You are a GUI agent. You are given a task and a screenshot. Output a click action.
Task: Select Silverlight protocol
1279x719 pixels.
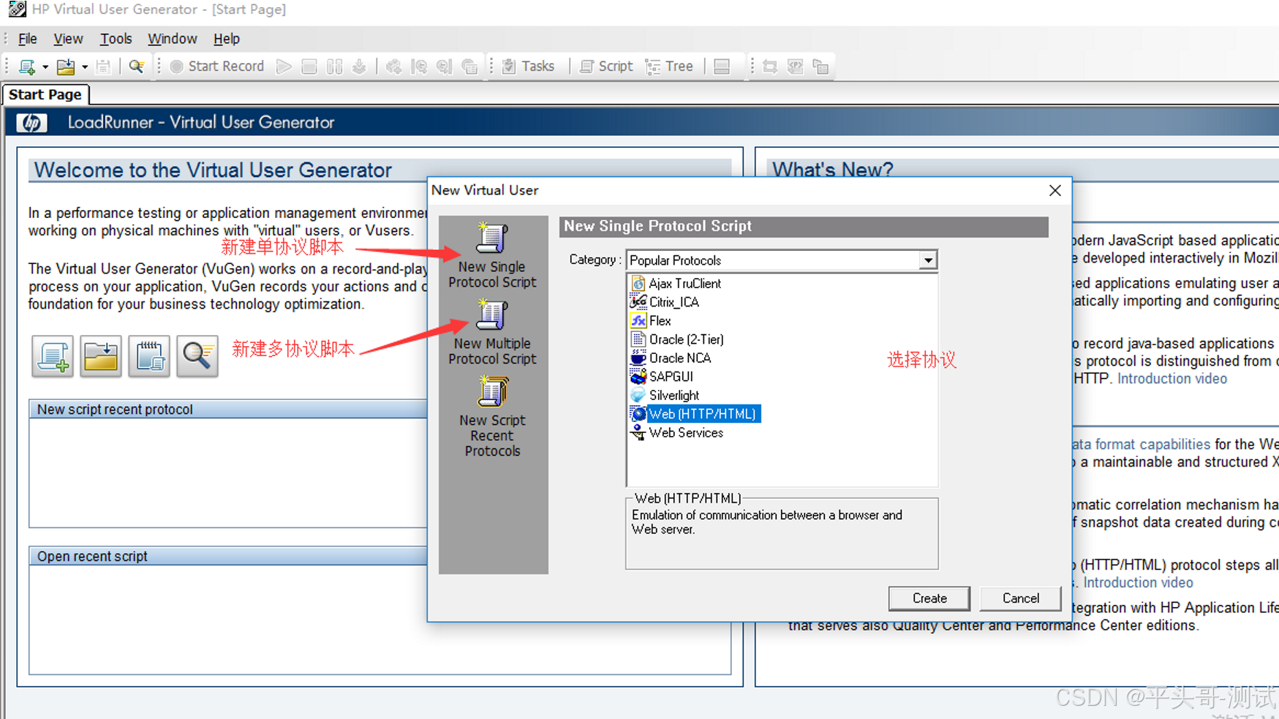(665, 396)
